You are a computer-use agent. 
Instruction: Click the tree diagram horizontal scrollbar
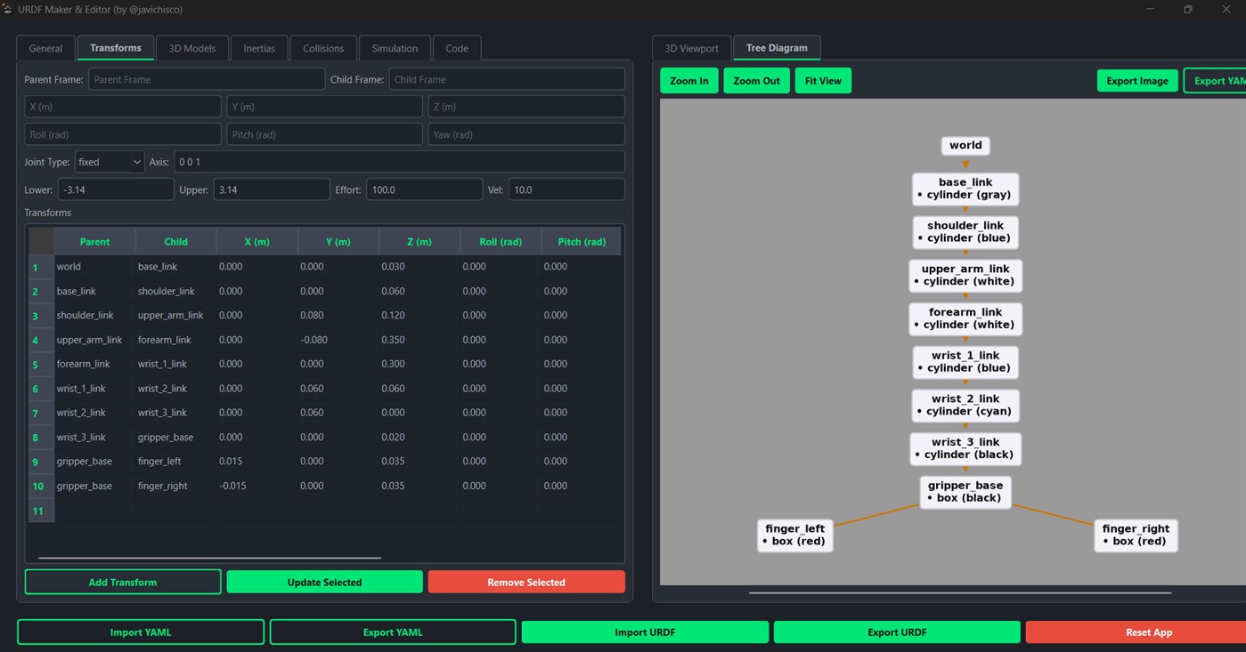click(x=960, y=592)
